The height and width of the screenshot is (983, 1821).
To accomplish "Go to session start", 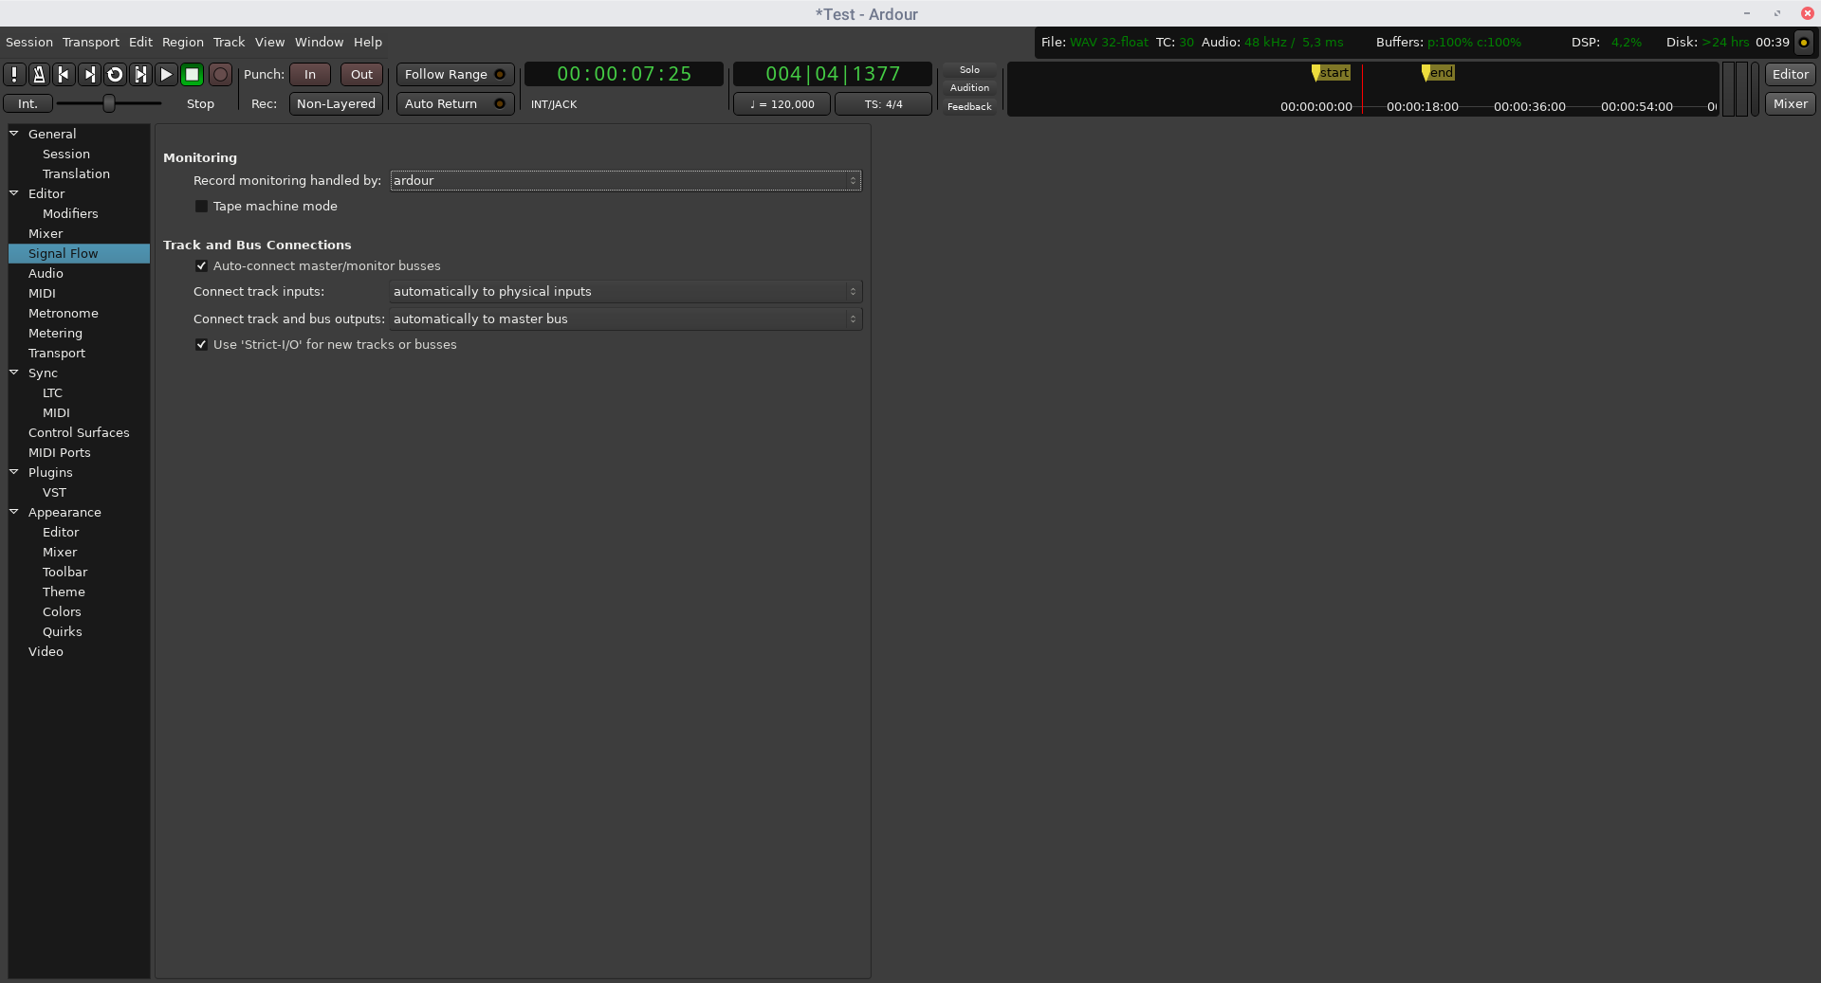I will click(x=64, y=74).
